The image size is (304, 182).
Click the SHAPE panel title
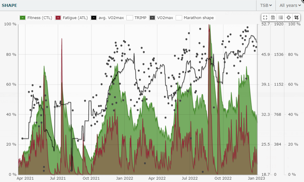pyautogui.click(x=10, y=5)
